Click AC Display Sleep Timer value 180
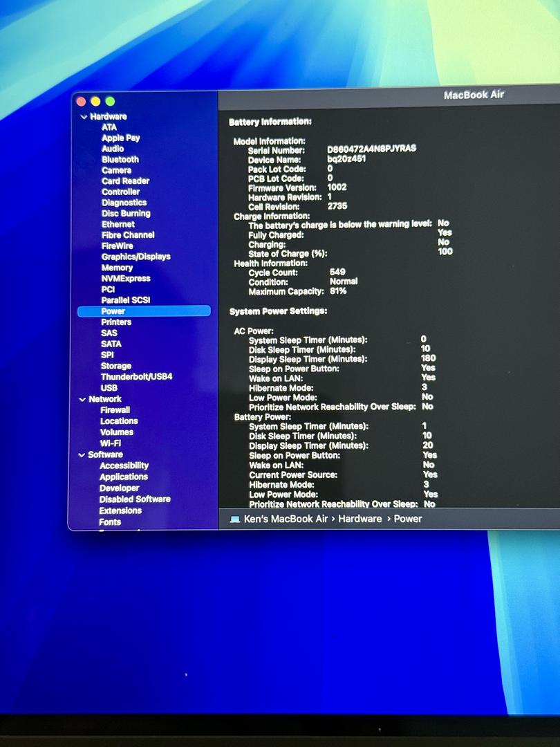The height and width of the screenshot is (747, 560). coord(428,358)
